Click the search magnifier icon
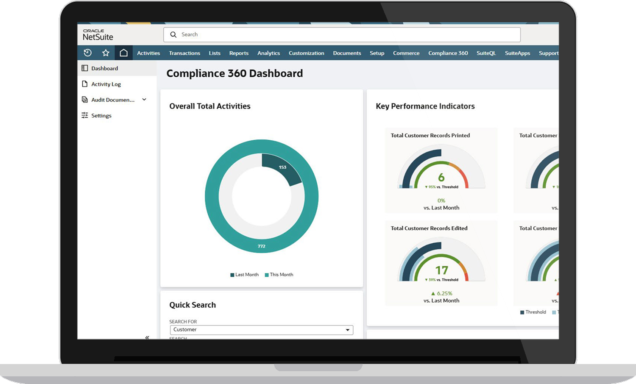636x384 pixels. coord(174,34)
